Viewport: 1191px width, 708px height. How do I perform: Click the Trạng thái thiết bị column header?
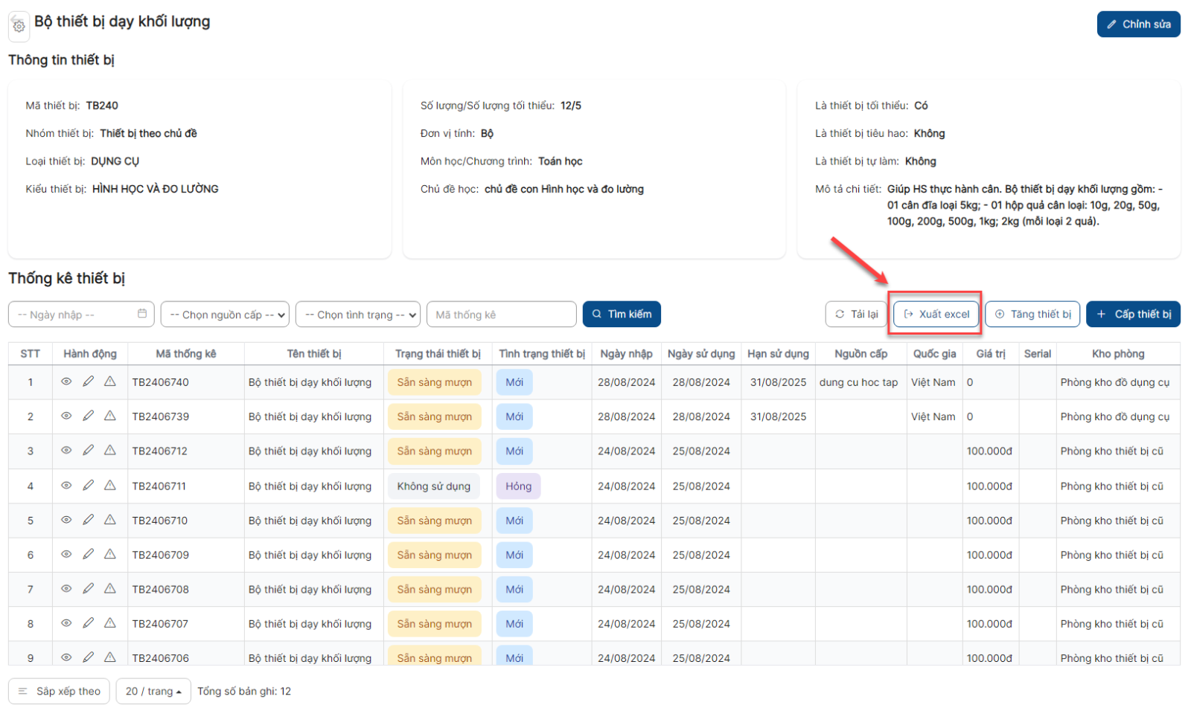438,353
